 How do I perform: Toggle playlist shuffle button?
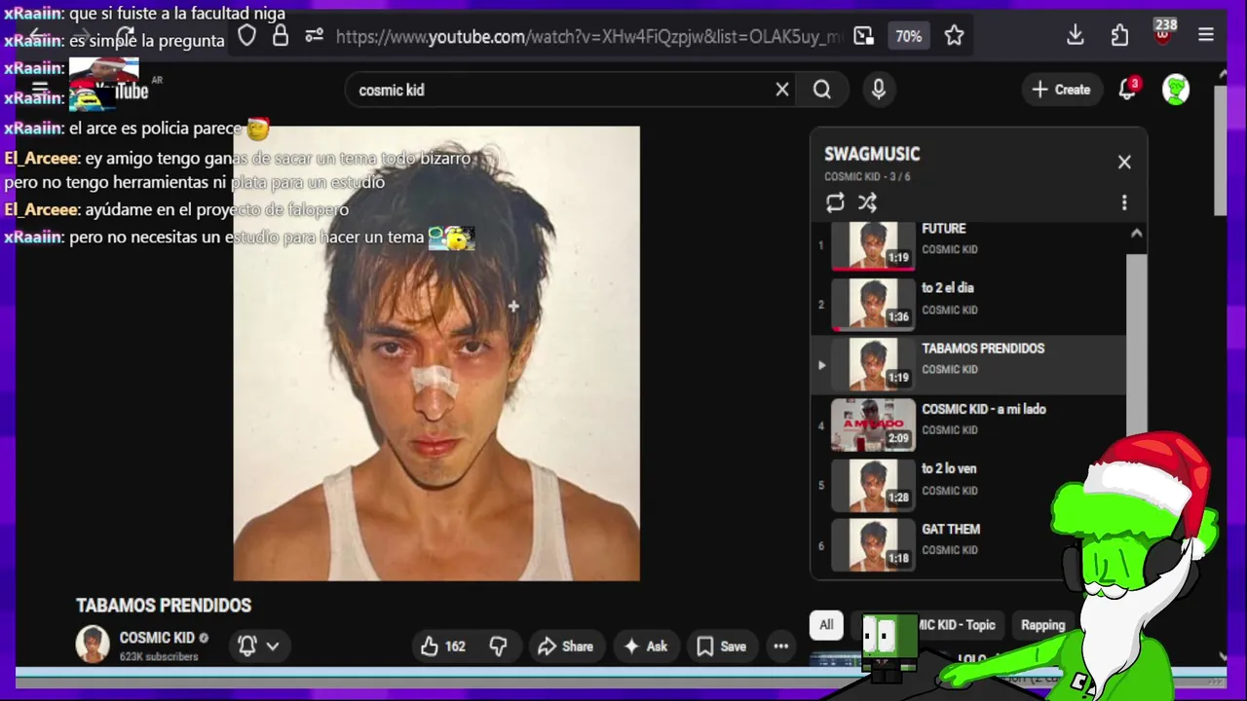tap(867, 203)
